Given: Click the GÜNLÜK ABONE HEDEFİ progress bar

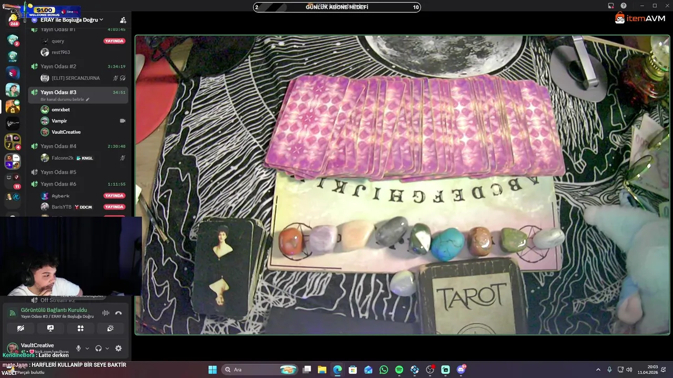Looking at the screenshot, I should point(337,7).
